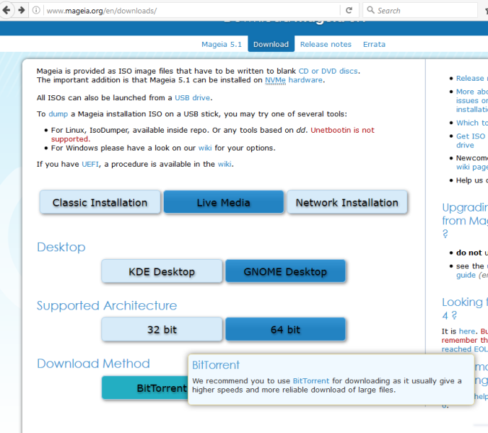Click the 'Which to' sidebar link
The image size is (488, 433).
(471, 123)
